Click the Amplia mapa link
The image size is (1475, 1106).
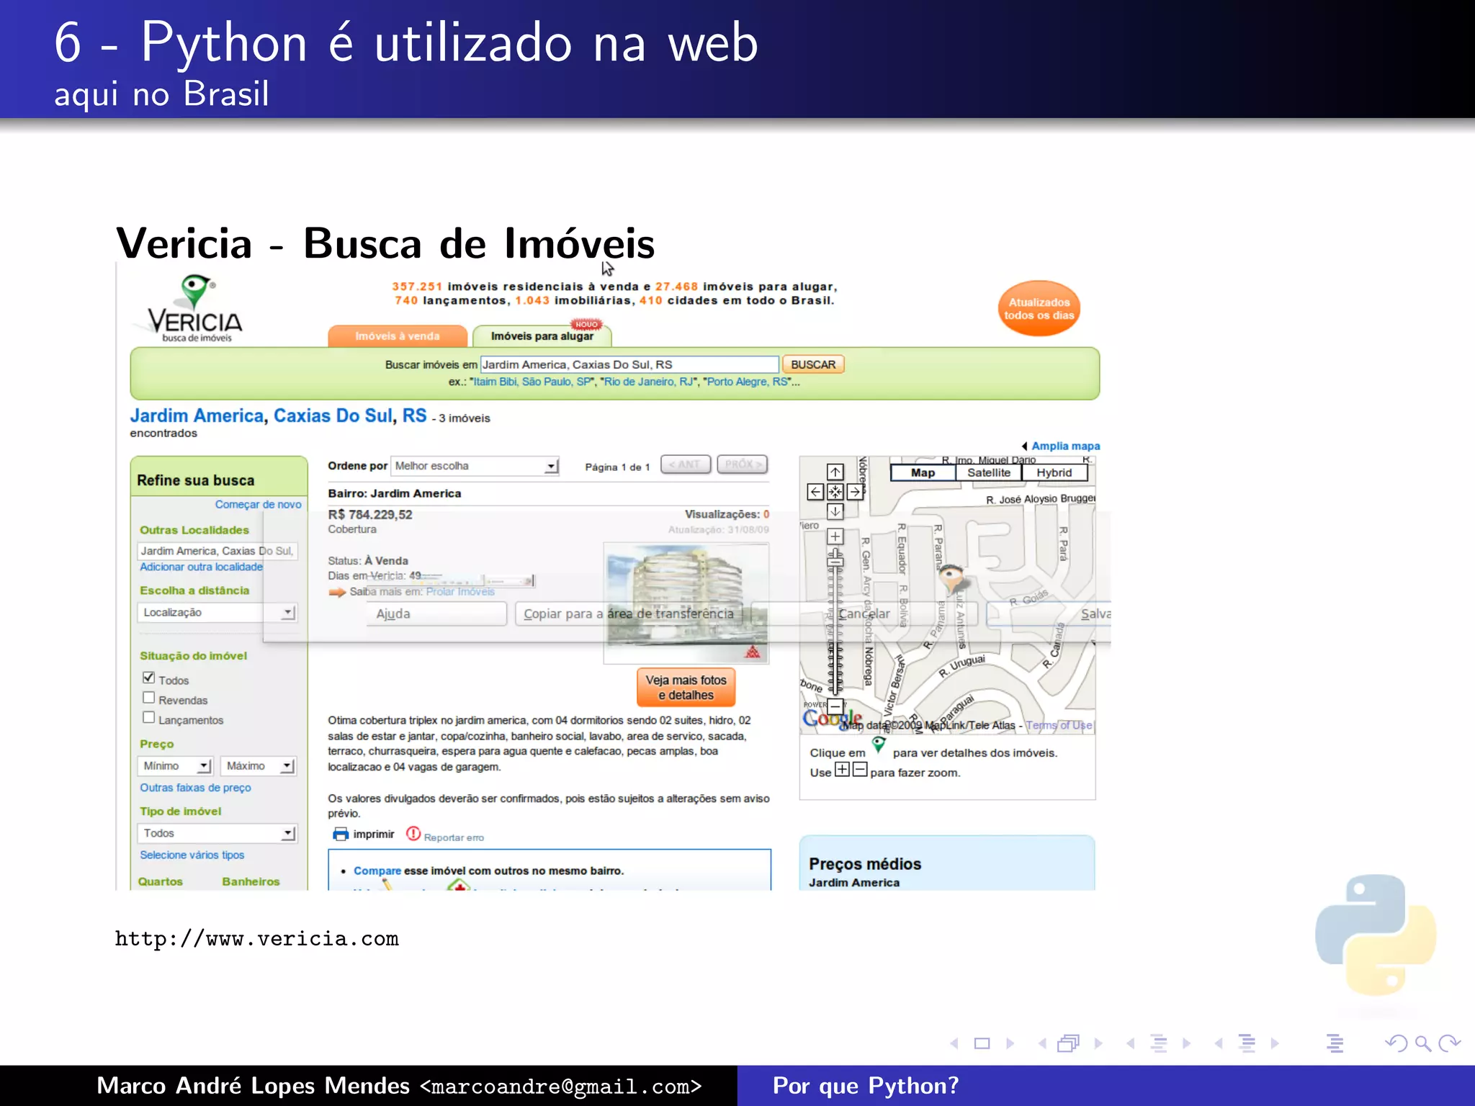[1065, 446]
